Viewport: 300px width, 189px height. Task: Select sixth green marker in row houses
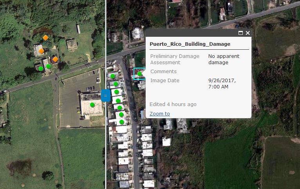pyautogui.click(x=121, y=115)
